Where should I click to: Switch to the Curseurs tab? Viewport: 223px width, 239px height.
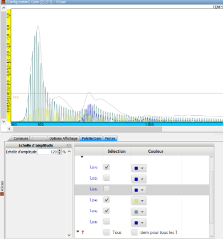coord(21,139)
